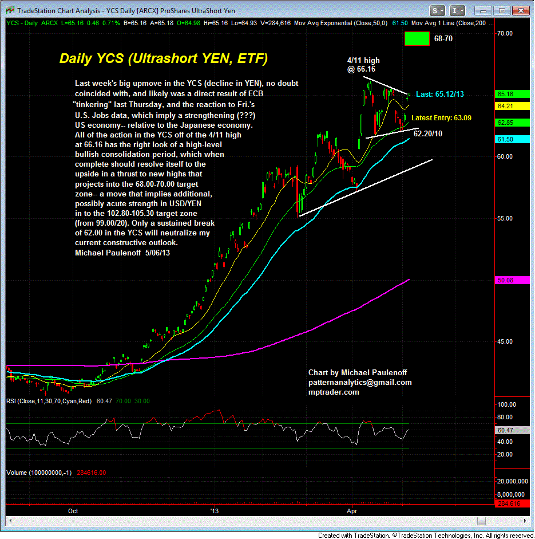Screen dimensions: 535x539
Task: Click the magenta 50.08 moving average label
Action: (512, 280)
